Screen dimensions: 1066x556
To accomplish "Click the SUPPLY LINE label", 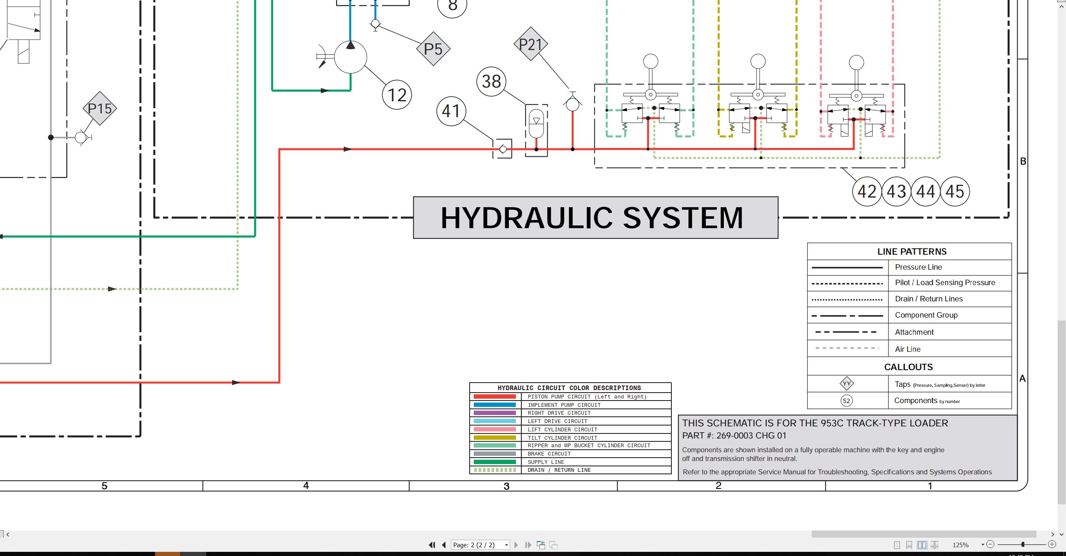I will (x=546, y=462).
